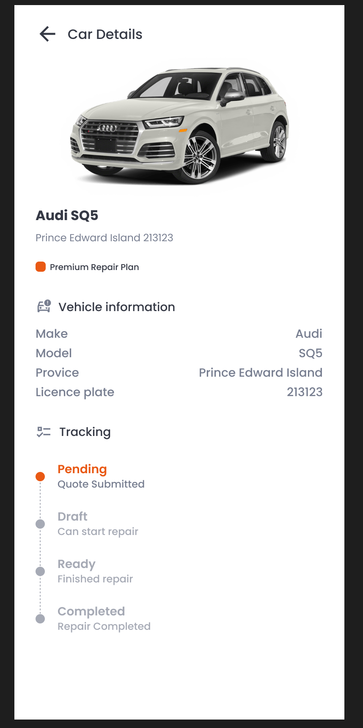Tap the Ready status dot

tap(40, 571)
